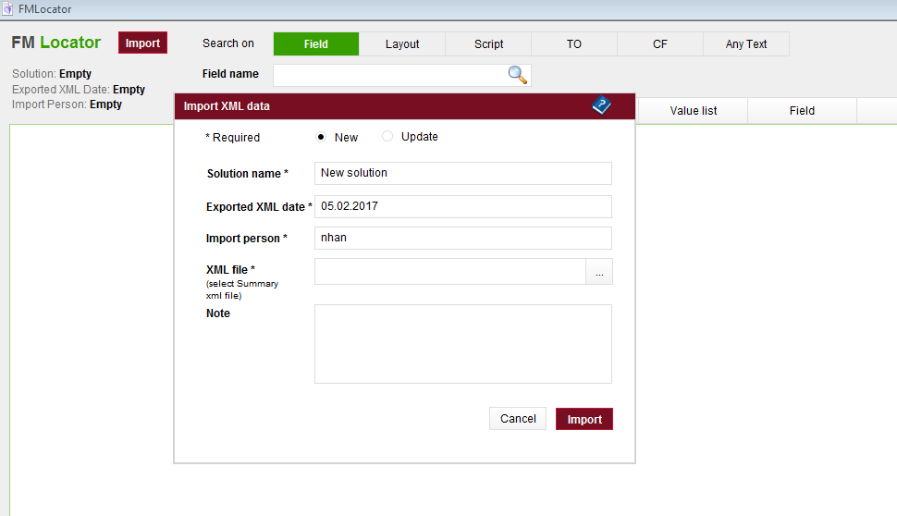Screen dimensions: 897x516
Task: Choose the Any Text search tab
Action: point(746,43)
